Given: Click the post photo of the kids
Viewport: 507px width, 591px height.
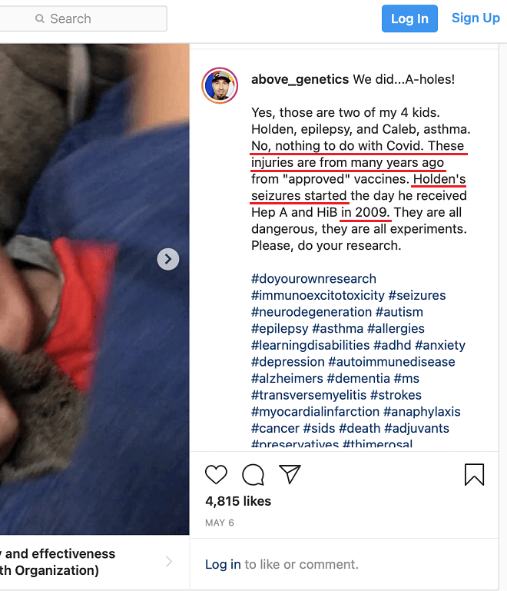Looking at the screenshot, I should pyautogui.click(x=94, y=289).
